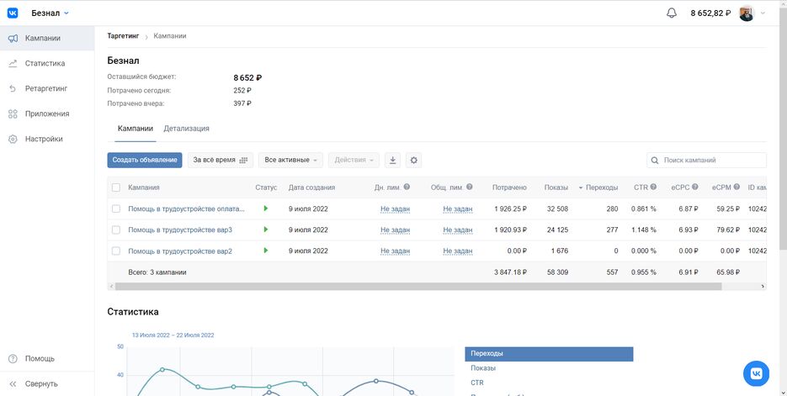The image size is (787, 396).
Task: Click the VK logo icon in header
Action: click(x=13, y=13)
